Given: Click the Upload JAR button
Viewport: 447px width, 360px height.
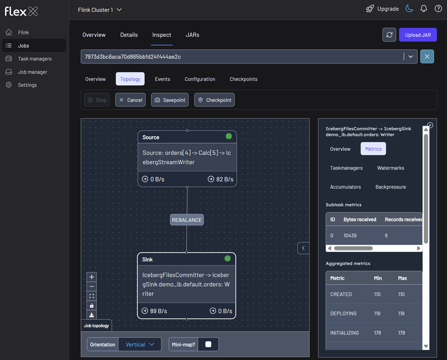Looking at the screenshot, I should [418, 35].
